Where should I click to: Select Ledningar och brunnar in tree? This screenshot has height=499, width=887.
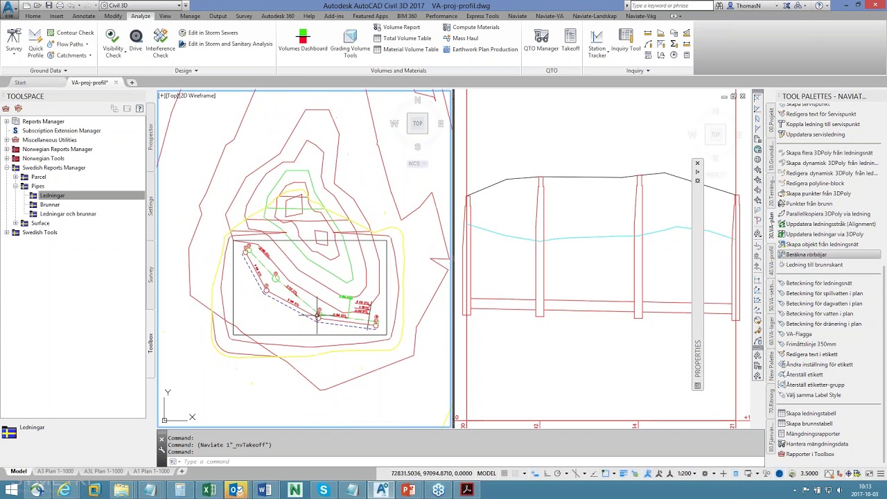[68, 214]
